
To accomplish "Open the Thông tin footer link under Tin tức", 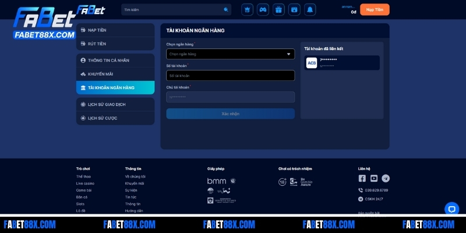I will tap(133, 204).
